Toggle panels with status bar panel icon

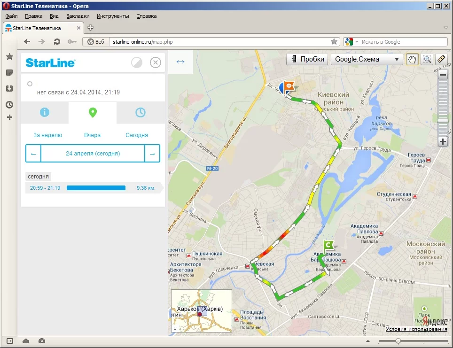[10, 341]
